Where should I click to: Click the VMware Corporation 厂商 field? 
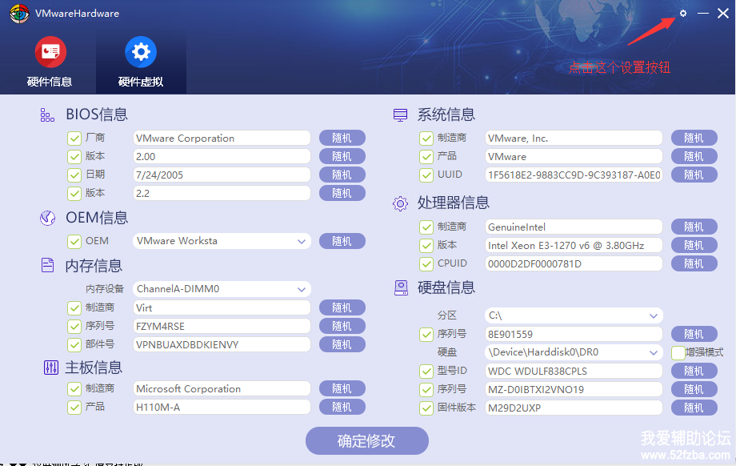[x=222, y=138]
